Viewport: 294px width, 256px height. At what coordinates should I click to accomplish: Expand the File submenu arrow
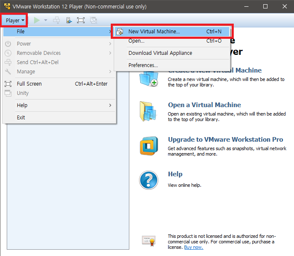110,32
